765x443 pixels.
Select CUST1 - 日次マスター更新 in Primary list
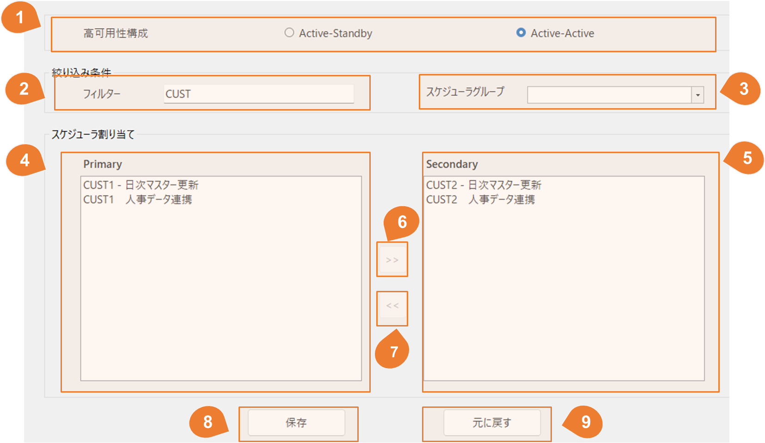coord(141,185)
